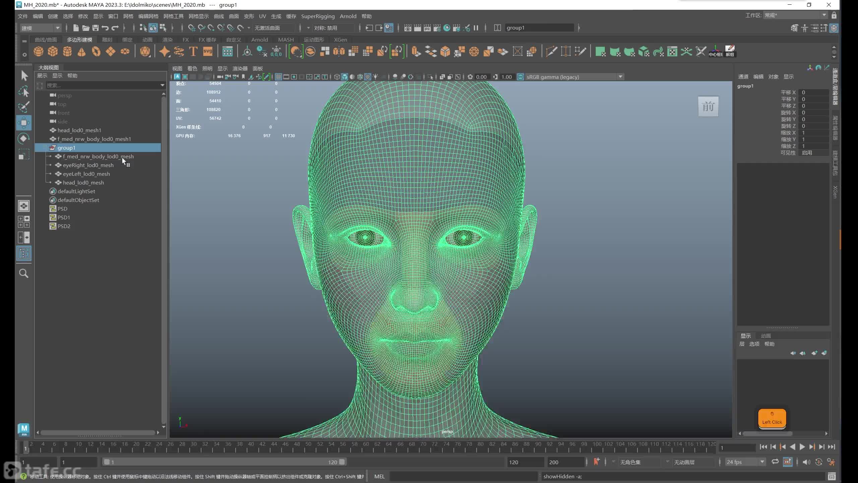
Task: Toggle use all lights bulb icon
Action: coord(375,77)
